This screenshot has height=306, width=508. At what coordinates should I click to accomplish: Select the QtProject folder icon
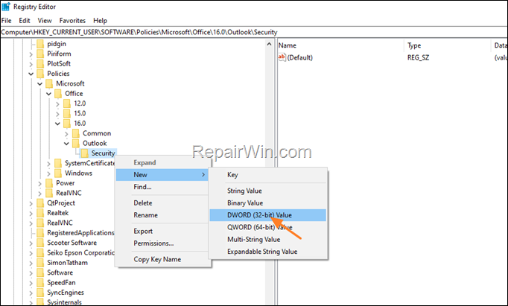click(x=40, y=203)
